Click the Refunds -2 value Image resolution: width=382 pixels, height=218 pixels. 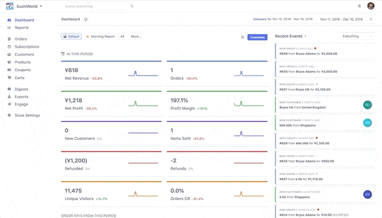[174, 161]
